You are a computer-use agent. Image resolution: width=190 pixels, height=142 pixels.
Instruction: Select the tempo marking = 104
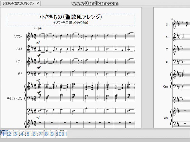[38, 28]
